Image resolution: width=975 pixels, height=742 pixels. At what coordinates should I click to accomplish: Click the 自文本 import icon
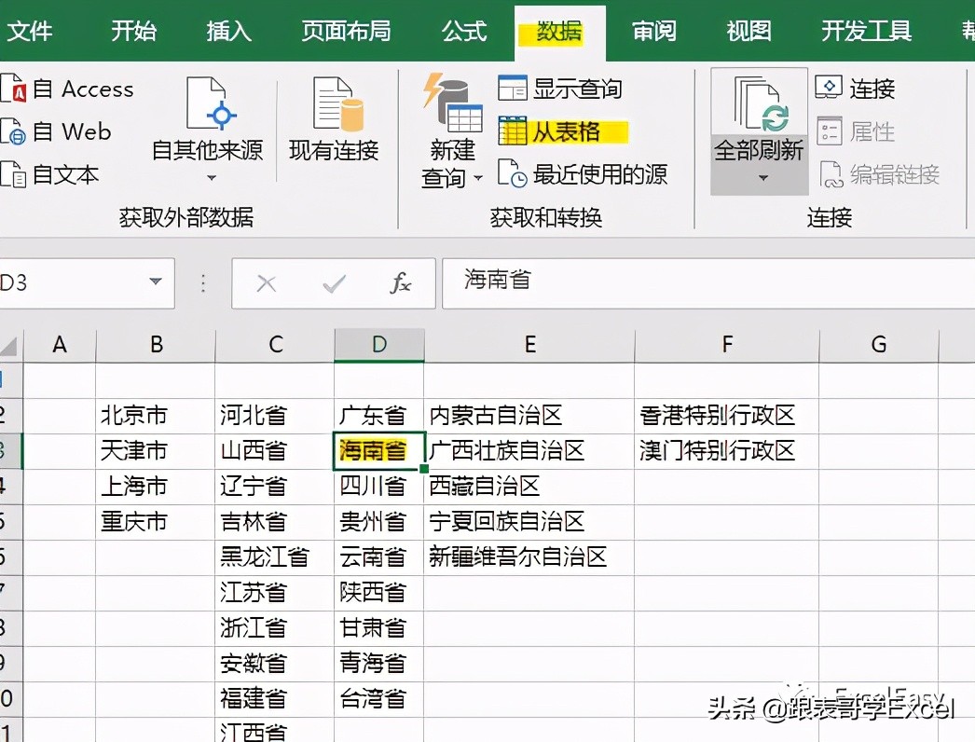click(x=12, y=174)
